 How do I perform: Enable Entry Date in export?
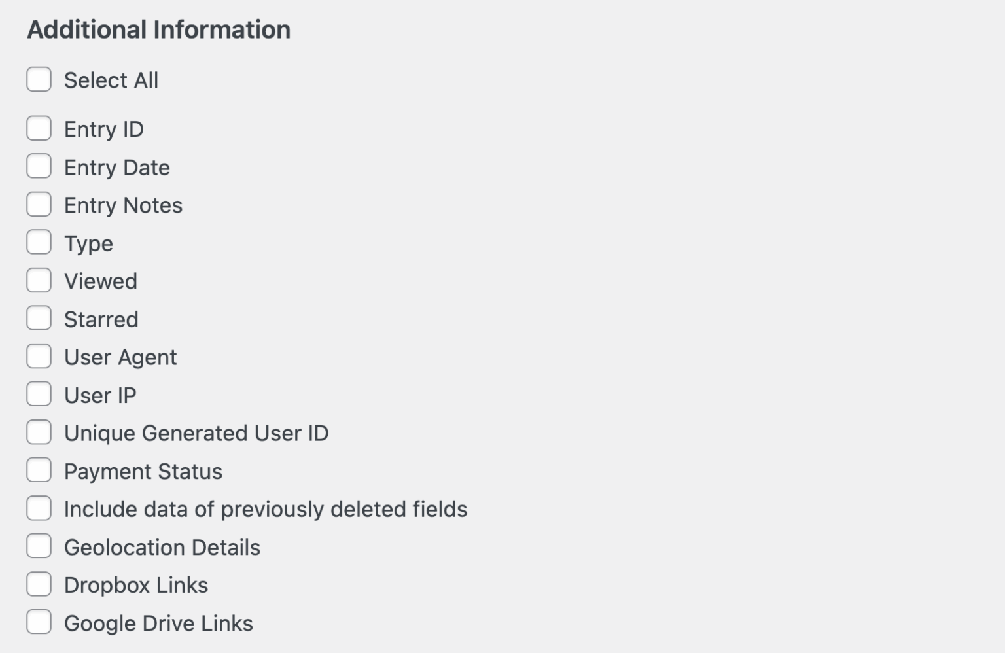[x=39, y=166]
